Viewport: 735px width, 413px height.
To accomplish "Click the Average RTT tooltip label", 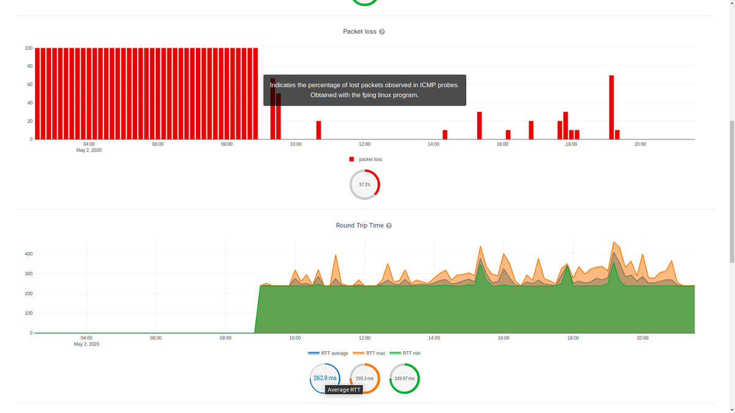I will [344, 390].
